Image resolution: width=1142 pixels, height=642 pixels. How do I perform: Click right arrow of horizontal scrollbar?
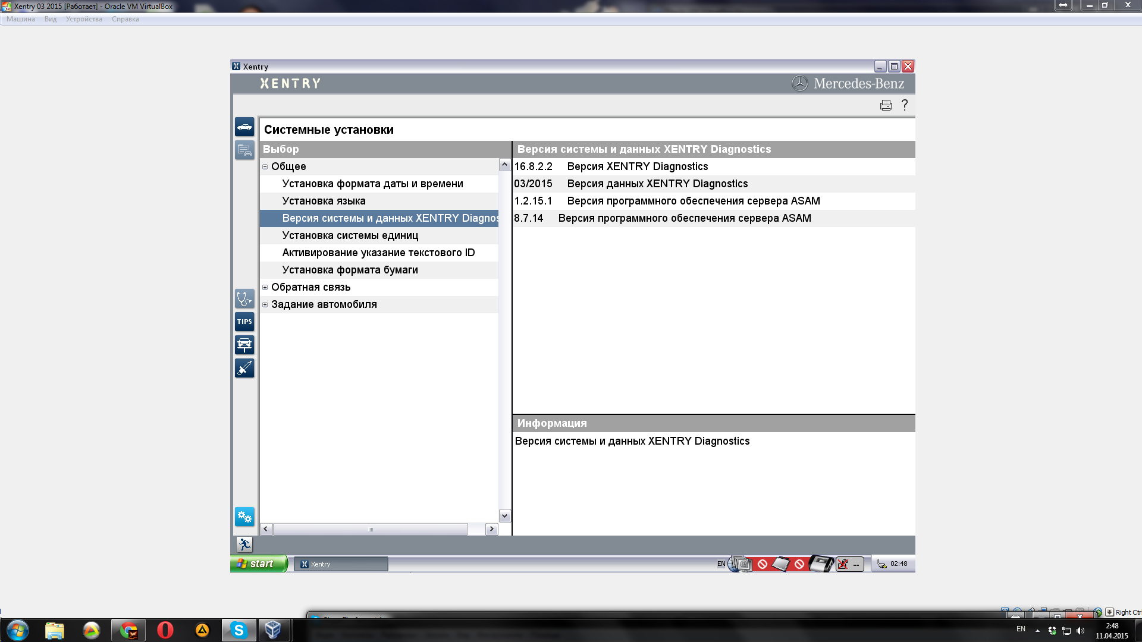pos(491,529)
